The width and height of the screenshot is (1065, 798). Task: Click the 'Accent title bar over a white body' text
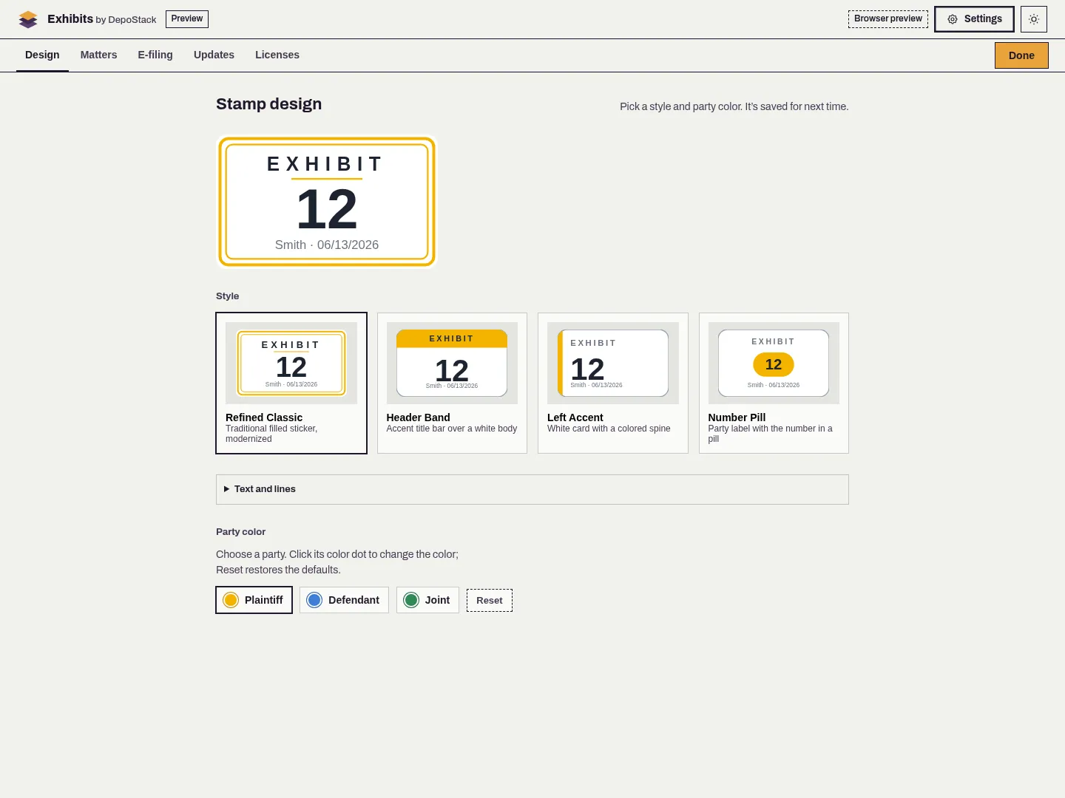(x=452, y=429)
